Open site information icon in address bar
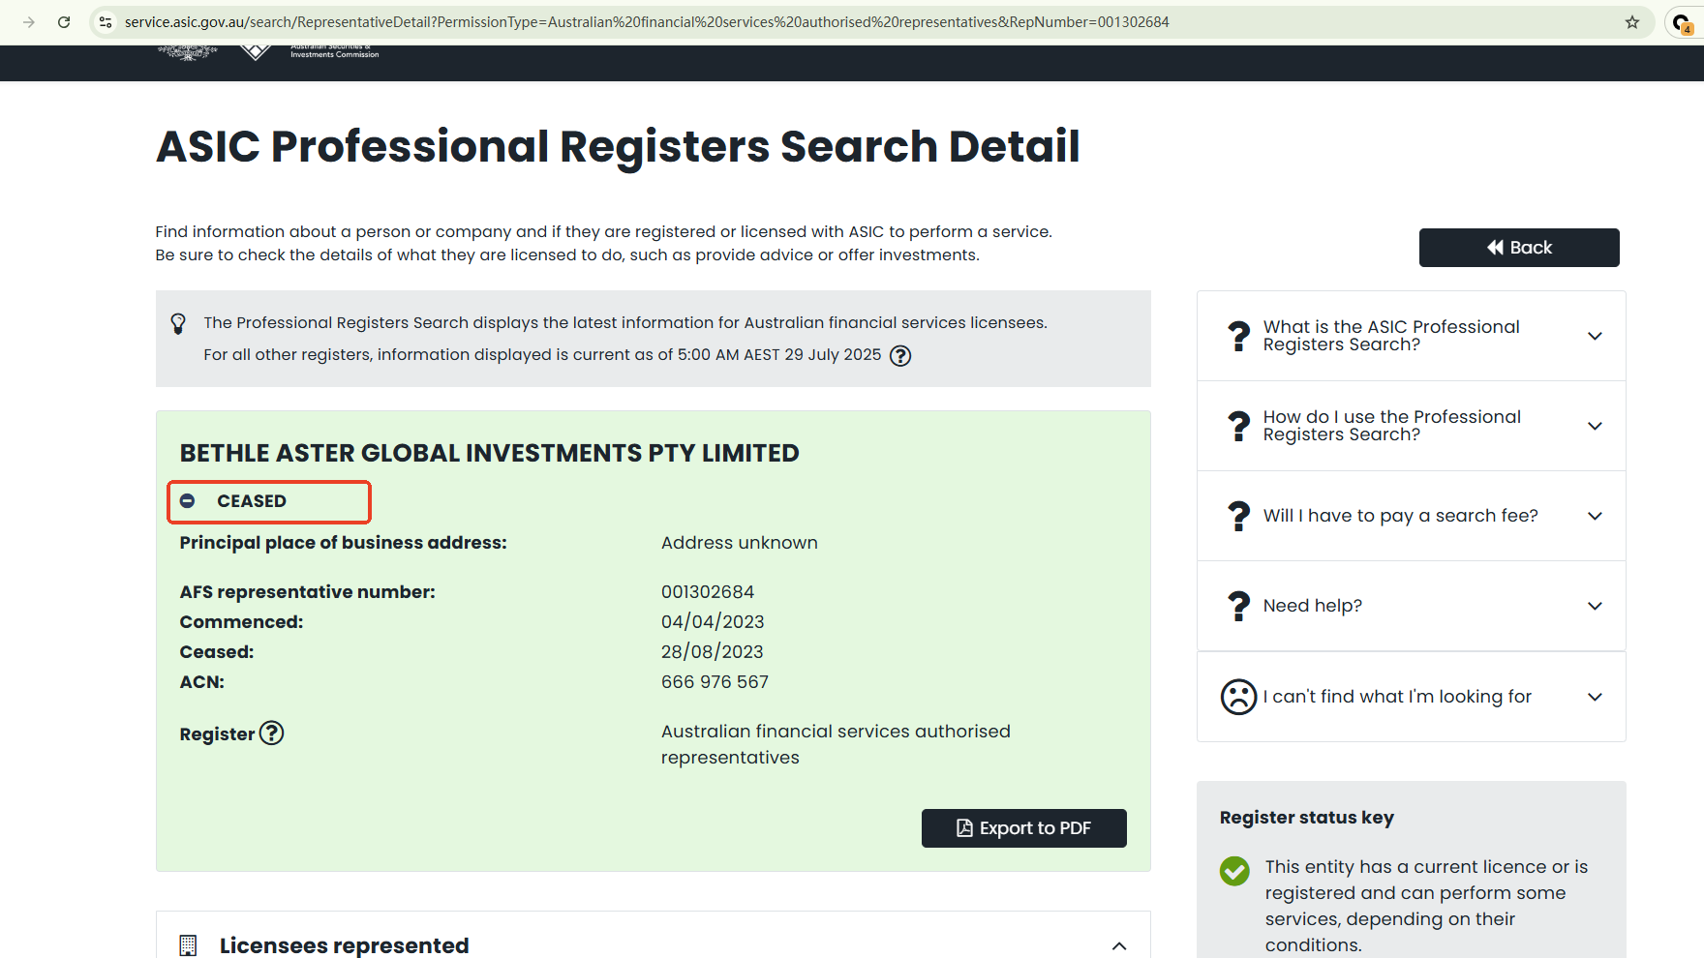The height and width of the screenshot is (958, 1704). 106,22
